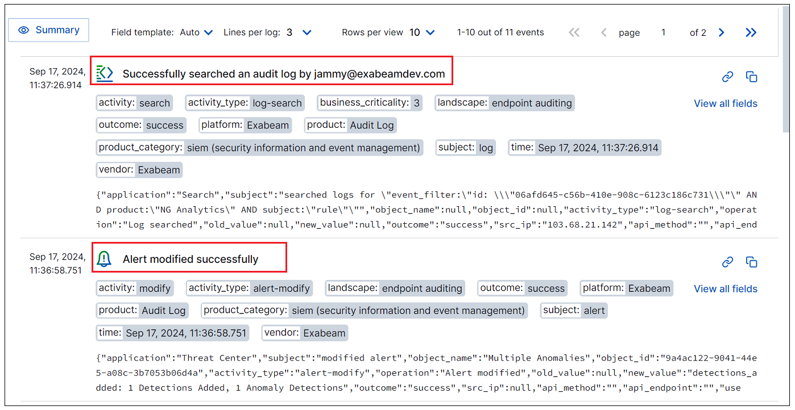
Task: View all fields for audit log search event
Action: pyautogui.click(x=726, y=103)
